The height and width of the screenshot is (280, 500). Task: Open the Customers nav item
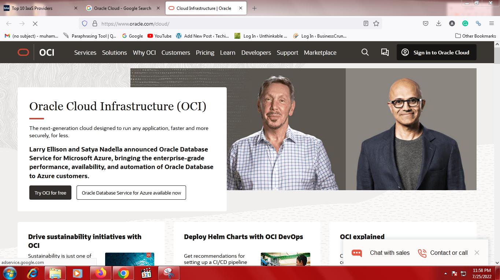click(176, 53)
